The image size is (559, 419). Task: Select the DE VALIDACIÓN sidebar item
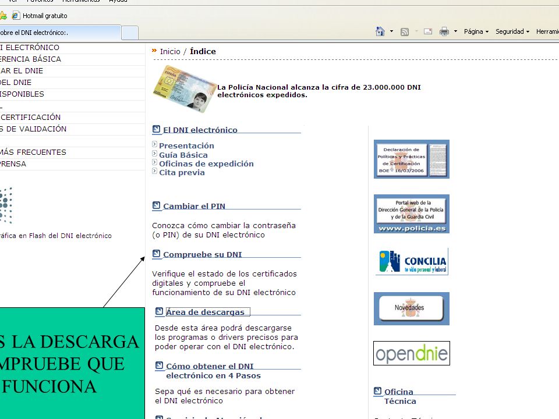(33, 129)
